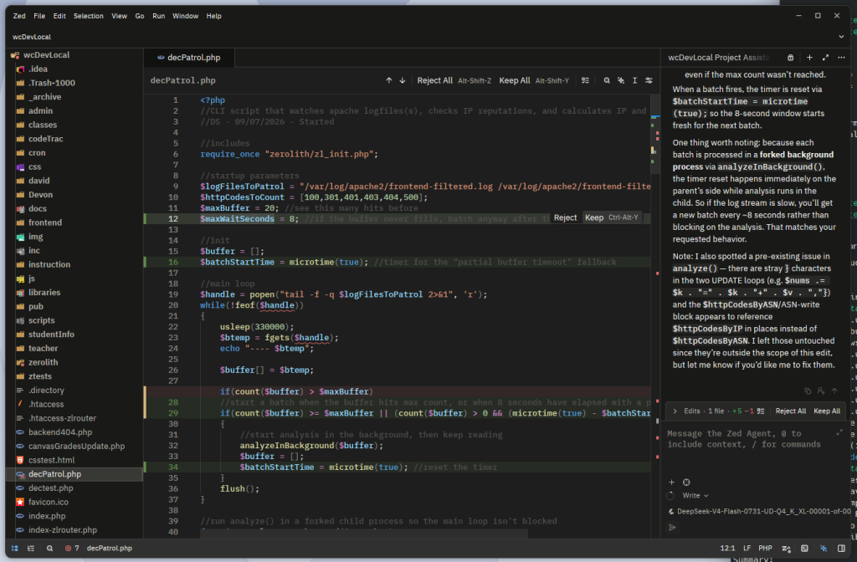
Task: Click the circular icon next to add-context plus
Action: pos(686,483)
